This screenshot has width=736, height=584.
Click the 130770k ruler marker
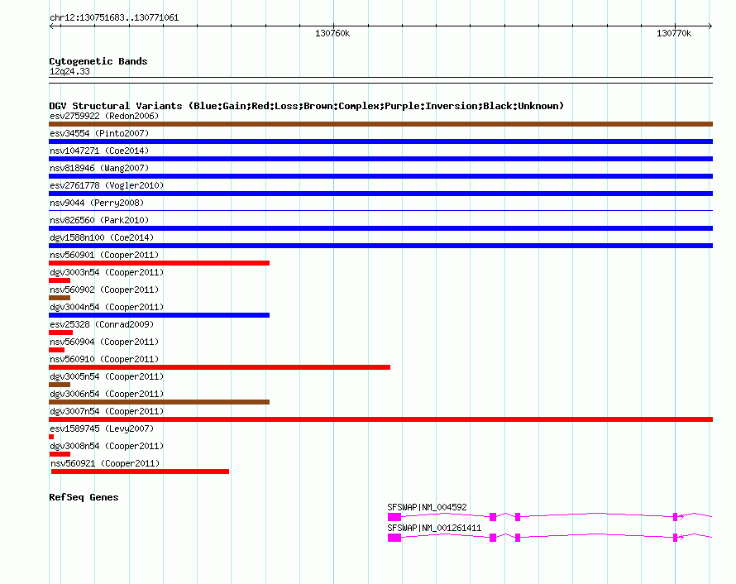click(674, 33)
